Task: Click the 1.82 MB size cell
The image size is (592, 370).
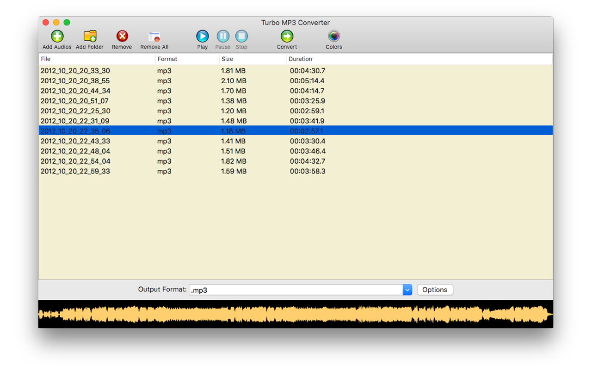Action: point(234,161)
